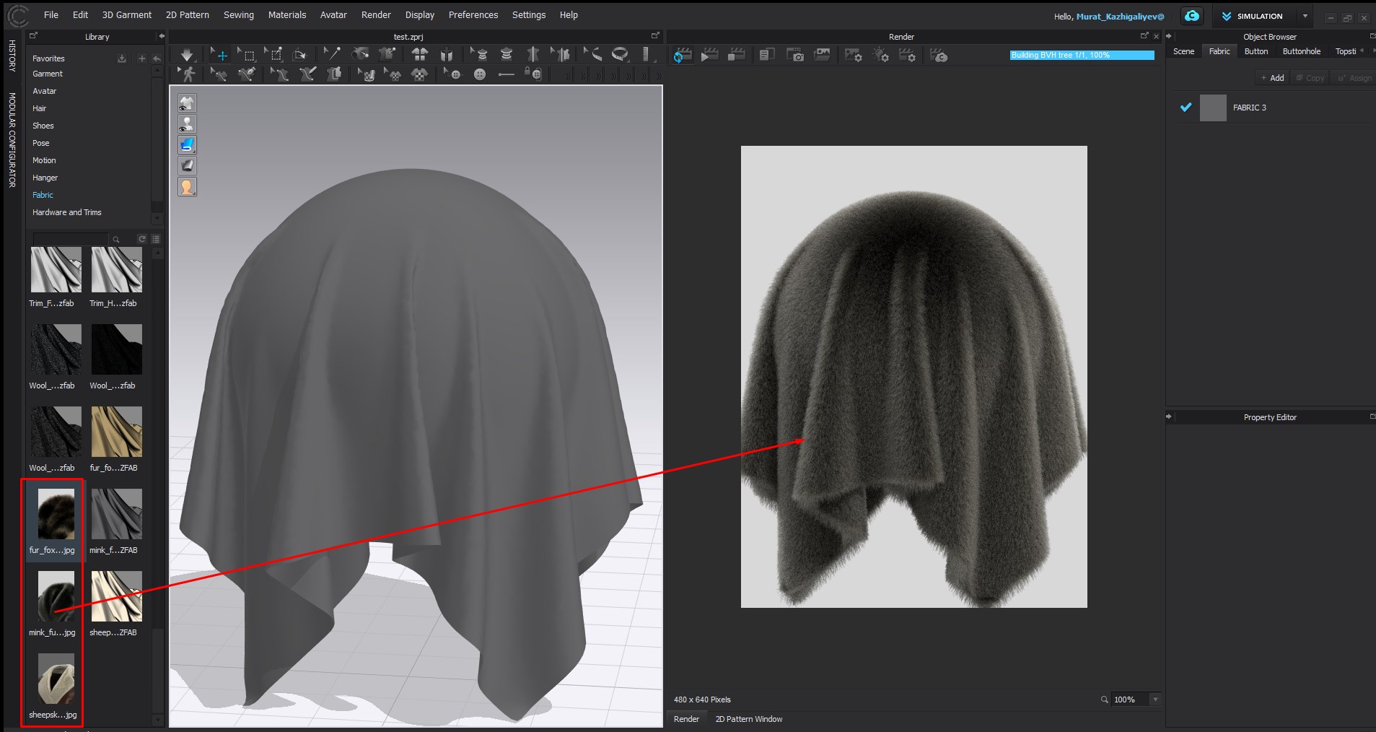Open light properties sun-gear icon
Image resolution: width=1376 pixels, height=732 pixels.
(x=880, y=56)
